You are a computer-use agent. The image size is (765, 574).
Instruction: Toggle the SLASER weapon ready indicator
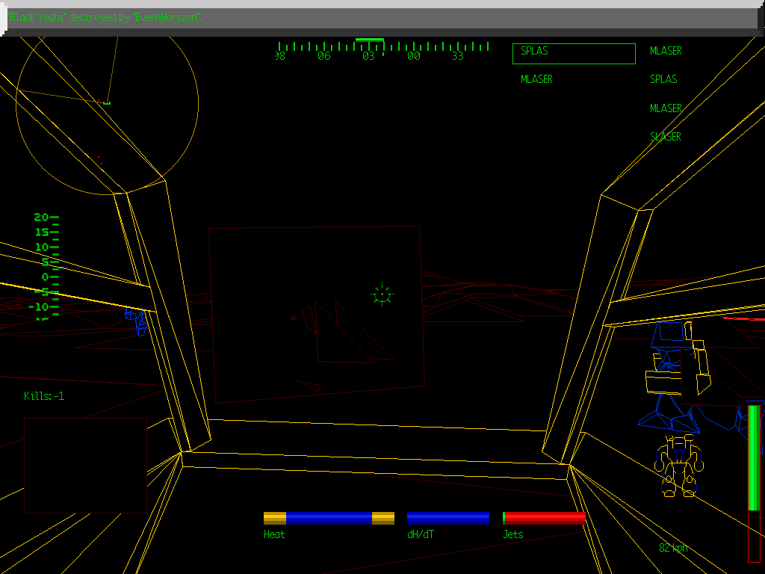pyautogui.click(x=666, y=136)
